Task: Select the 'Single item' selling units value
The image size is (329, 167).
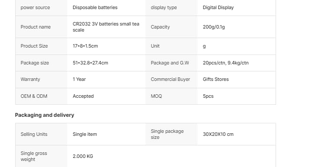Action: pyautogui.click(x=85, y=135)
